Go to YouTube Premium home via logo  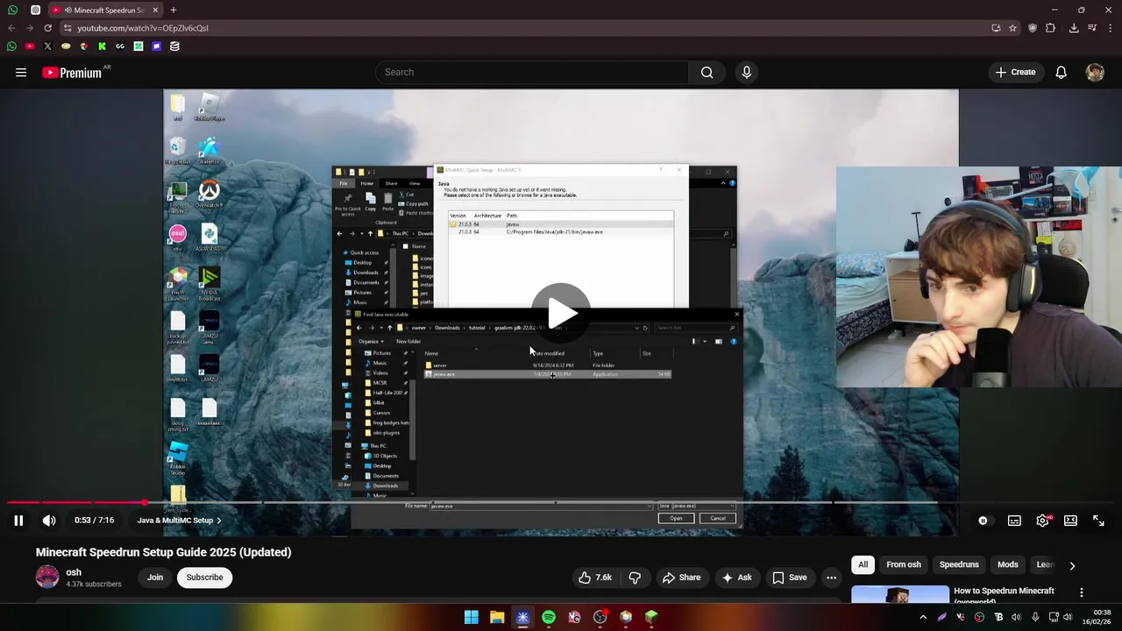[73, 73]
